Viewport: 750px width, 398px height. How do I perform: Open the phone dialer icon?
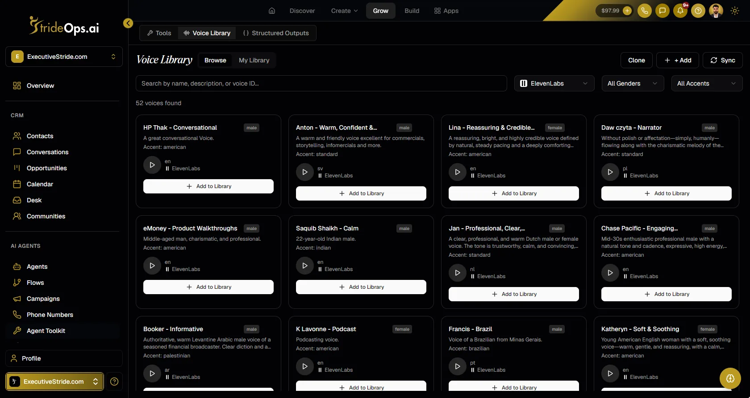point(645,11)
